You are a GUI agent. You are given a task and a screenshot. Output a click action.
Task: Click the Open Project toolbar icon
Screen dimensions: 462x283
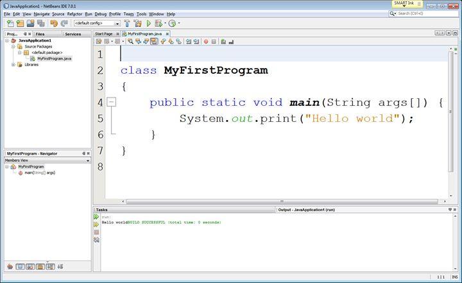click(30, 23)
